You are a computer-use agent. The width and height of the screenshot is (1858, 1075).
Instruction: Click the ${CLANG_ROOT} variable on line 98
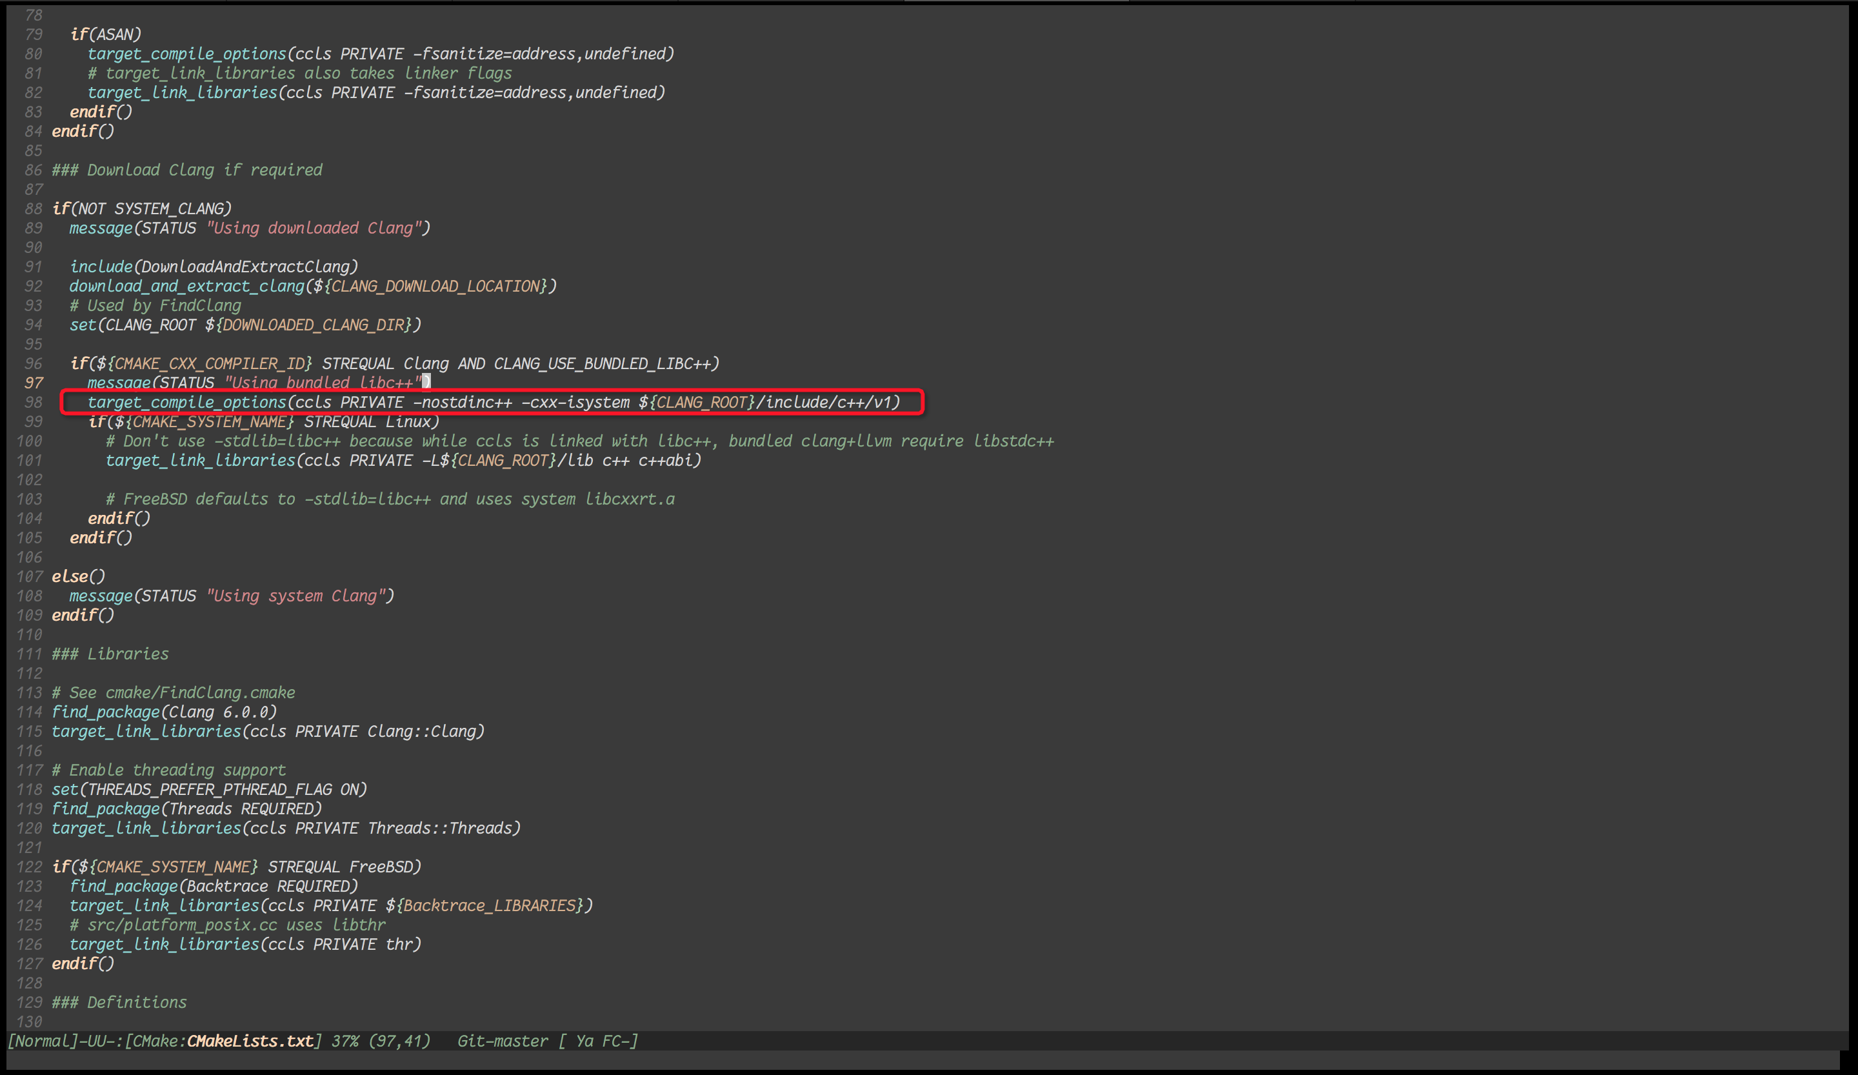pos(696,403)
